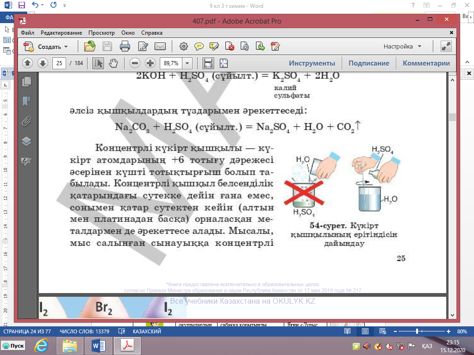
Task: Open the Пуск start button
Action: pos(13,346)
